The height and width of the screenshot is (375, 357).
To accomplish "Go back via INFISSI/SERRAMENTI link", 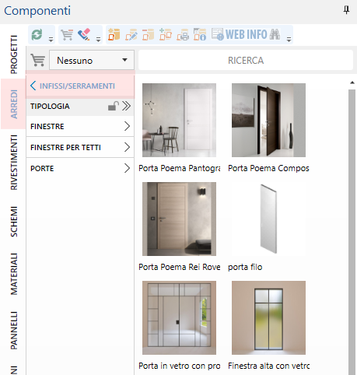I will [x=72, y=86].
